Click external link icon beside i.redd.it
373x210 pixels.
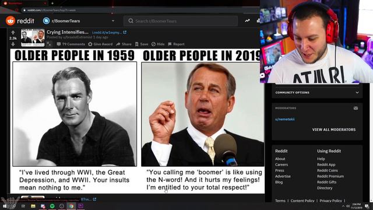tap(125, 33)
